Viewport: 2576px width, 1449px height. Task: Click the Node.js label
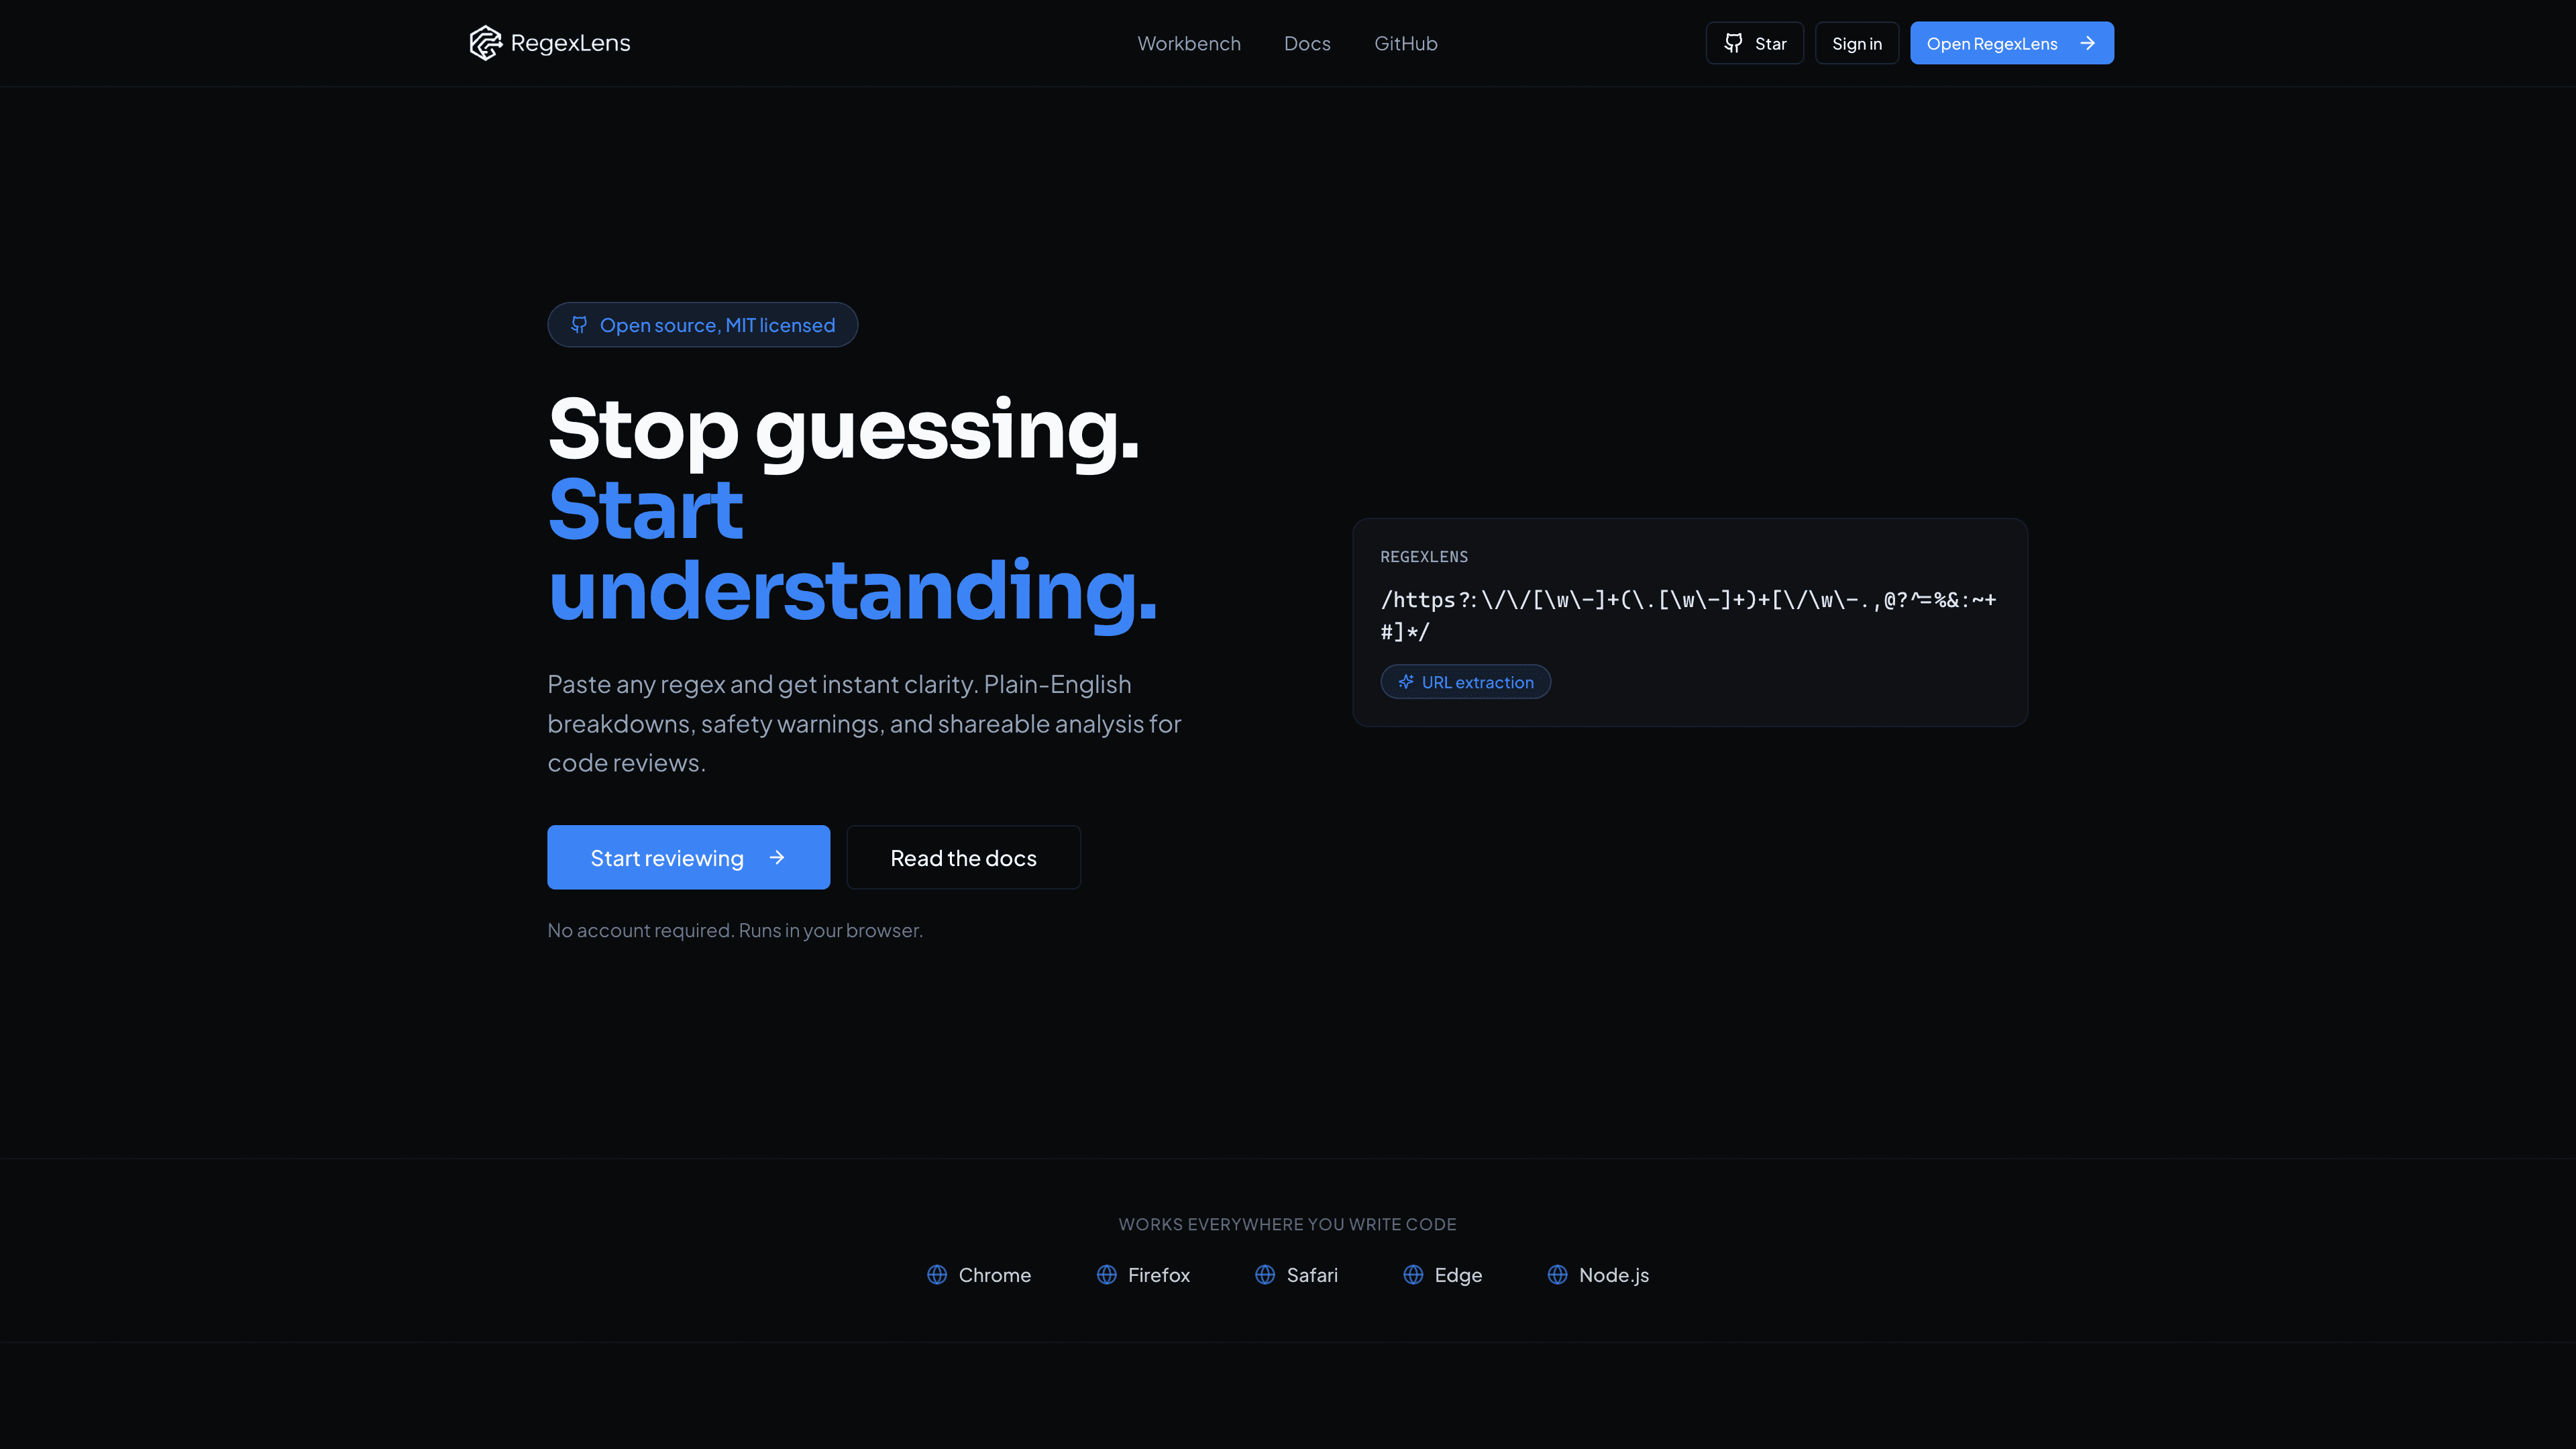(1614, 1275)
